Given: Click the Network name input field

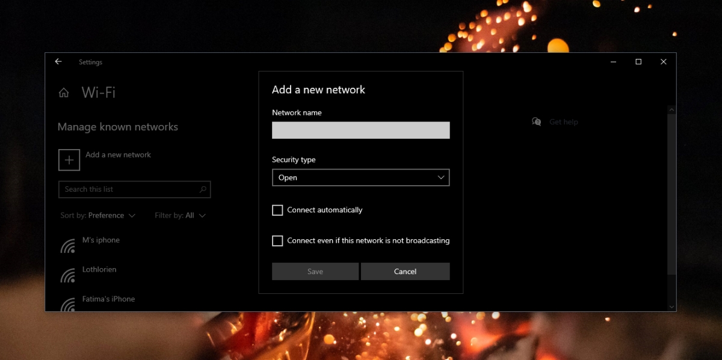Looking at the screenshot, I should pos(360,130).
